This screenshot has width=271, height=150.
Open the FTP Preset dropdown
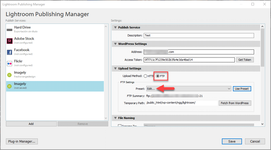point(189,89)
